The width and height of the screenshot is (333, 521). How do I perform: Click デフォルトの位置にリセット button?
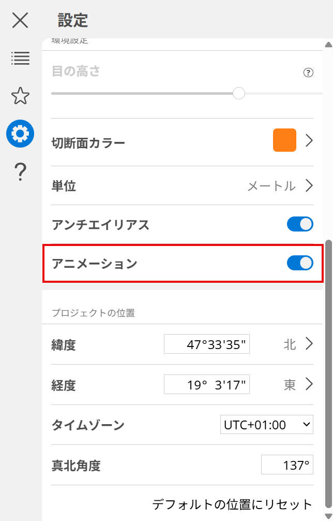point(232,504)
